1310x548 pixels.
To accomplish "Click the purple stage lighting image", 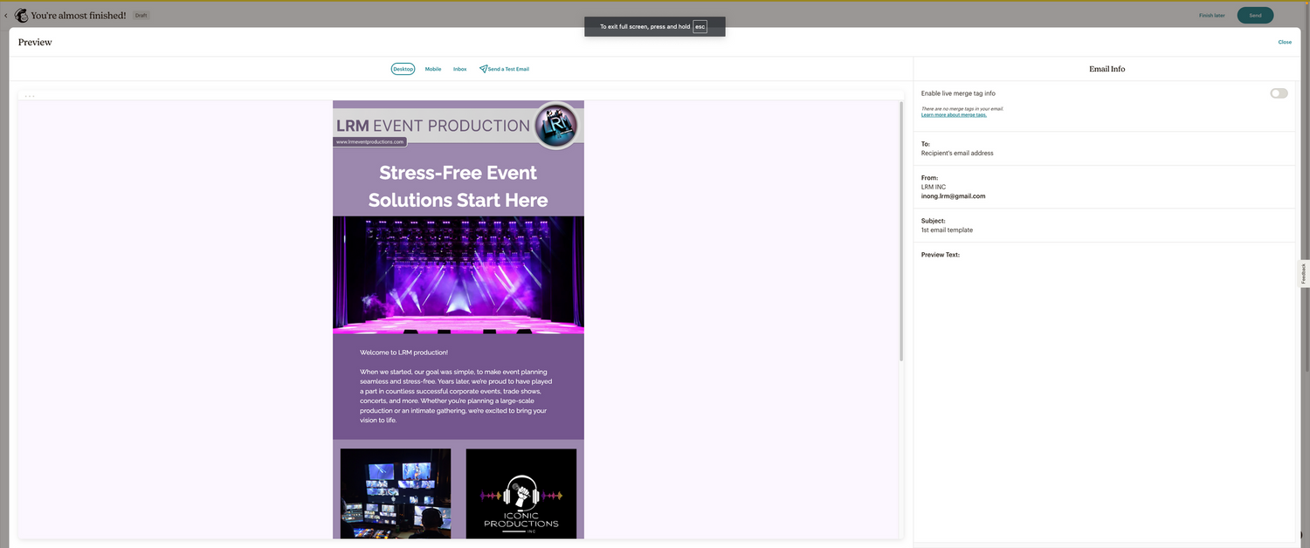I will tap(458, 275).
